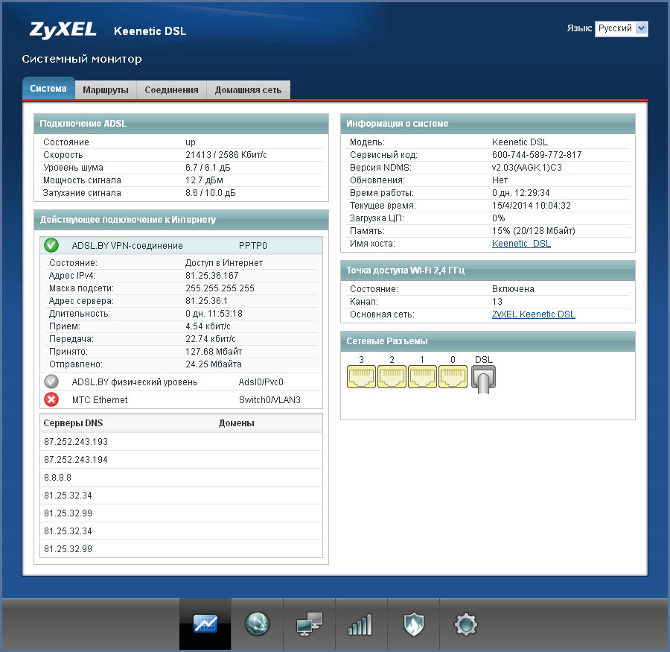670x652 pixels.
Task: Click the gray ADSL.BY physical level icon
Action: coord(51,382)
